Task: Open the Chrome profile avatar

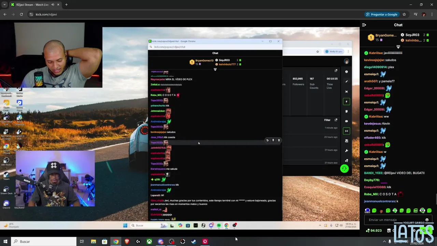Action: (424, 14)
